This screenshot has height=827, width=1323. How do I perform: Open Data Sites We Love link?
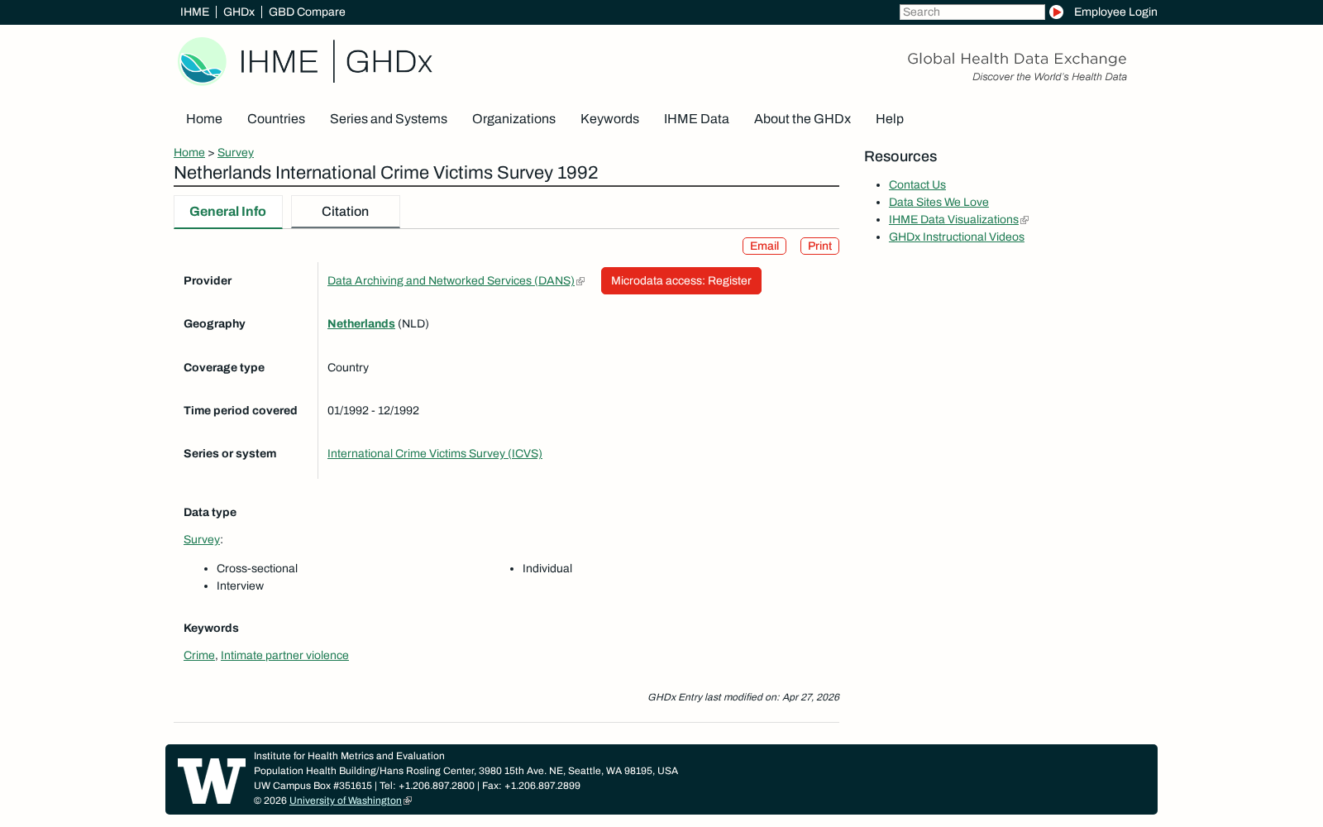coord(939,202)
